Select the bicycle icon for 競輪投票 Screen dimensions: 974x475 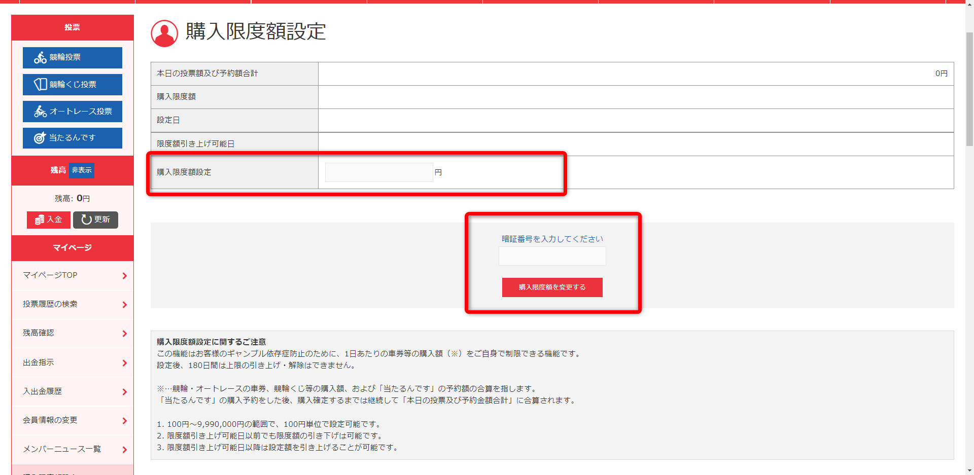(40, 58)
